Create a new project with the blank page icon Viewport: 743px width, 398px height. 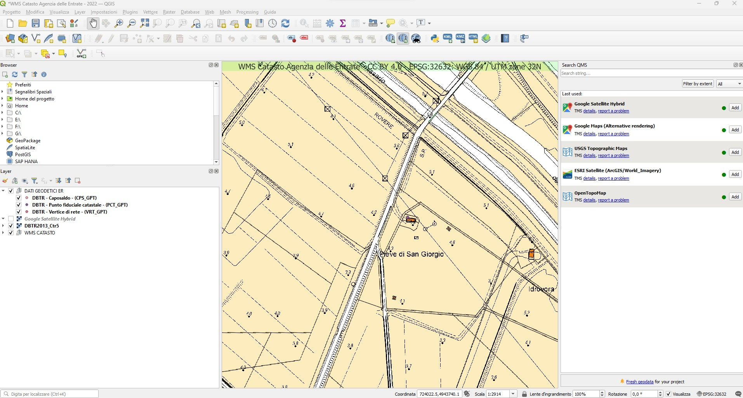tap(10, 23)
